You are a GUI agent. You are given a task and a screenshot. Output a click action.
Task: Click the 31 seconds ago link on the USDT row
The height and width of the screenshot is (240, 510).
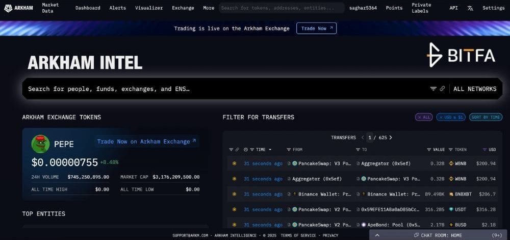click(x=263, y=209)
